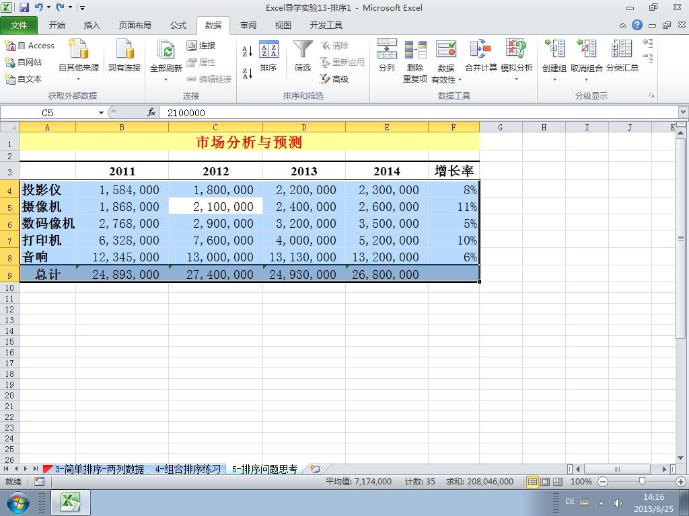Open subtotal (分类汇总) dialog
This screenshot has width=689, height=516.
point(622,56)
